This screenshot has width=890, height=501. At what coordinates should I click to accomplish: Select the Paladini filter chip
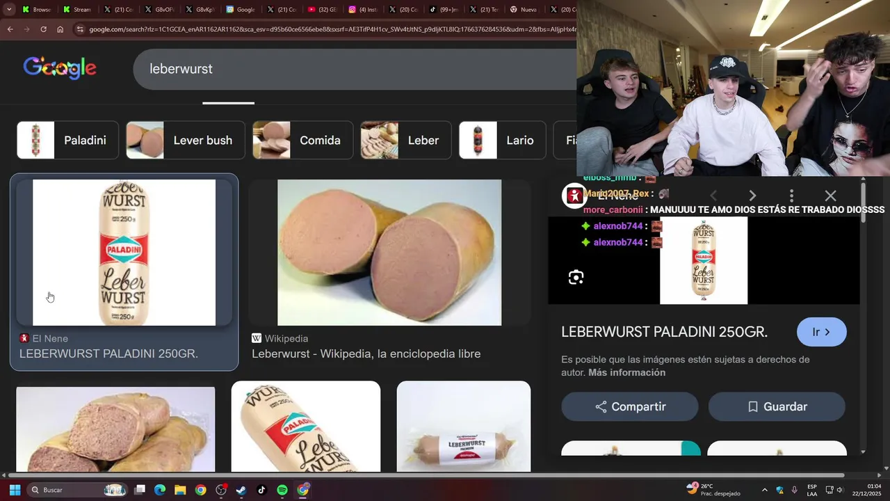67,141
